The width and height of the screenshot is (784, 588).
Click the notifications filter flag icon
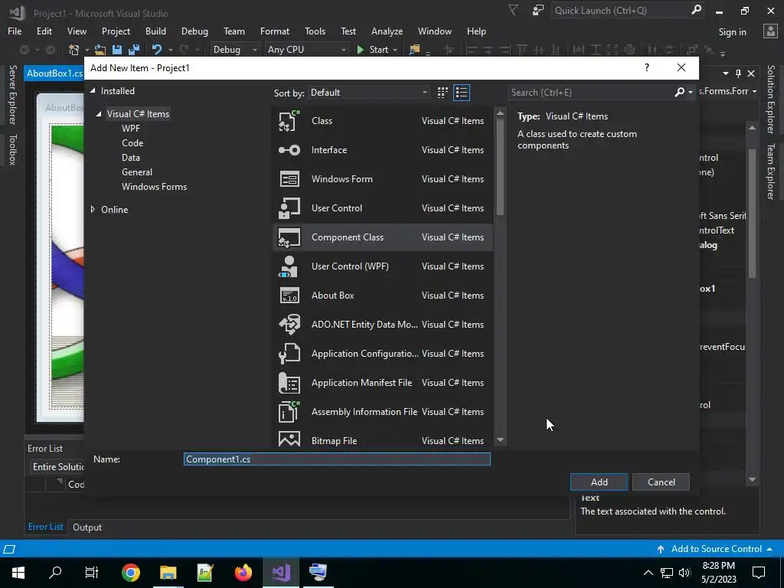click(514, 11)
